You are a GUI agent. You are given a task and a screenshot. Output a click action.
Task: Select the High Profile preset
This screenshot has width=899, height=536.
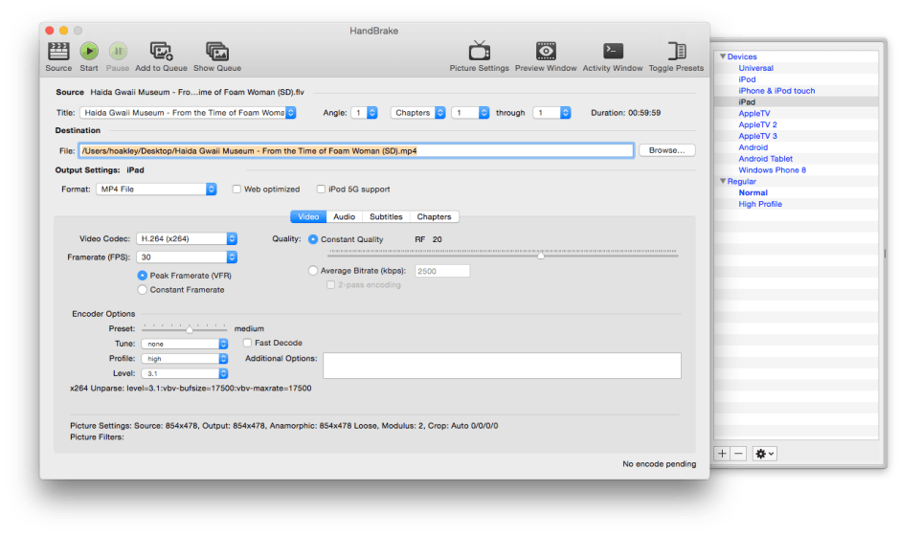pyautogui.click(x=759, y=204)
